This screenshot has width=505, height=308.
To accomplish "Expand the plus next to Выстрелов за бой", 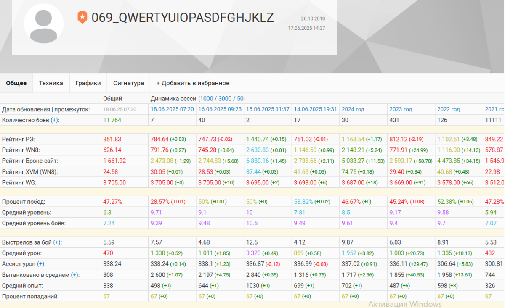I will [57, 242].
